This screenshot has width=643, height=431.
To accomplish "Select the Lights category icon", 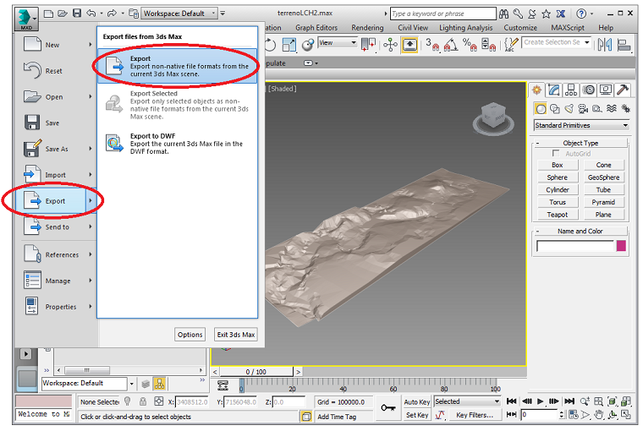I will 569,109.
